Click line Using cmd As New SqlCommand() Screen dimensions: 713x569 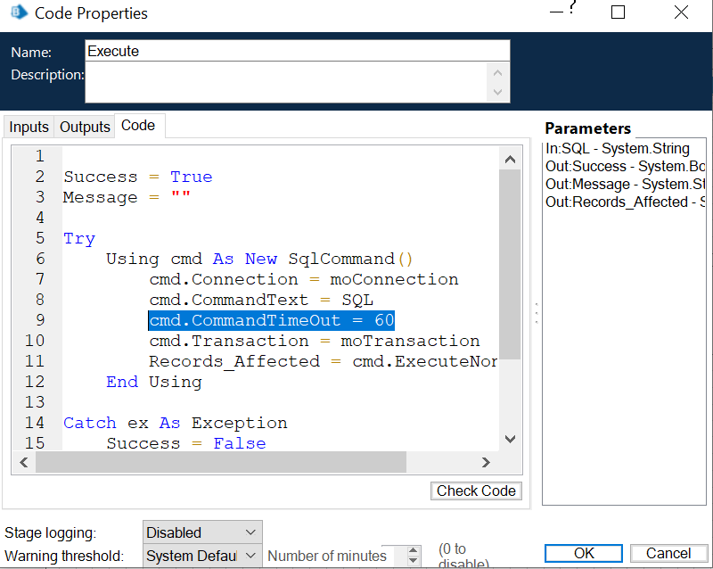click(x=259, y=259)
